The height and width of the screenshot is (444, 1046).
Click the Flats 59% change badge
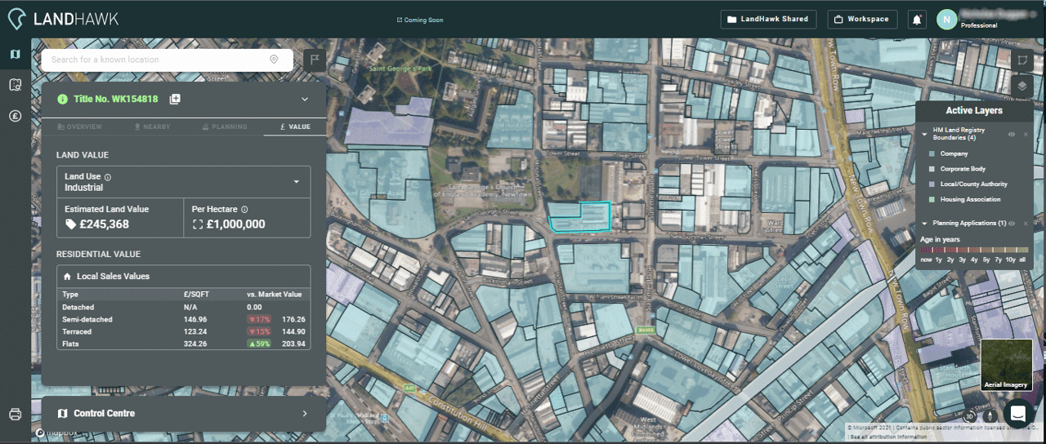[259, 344]
